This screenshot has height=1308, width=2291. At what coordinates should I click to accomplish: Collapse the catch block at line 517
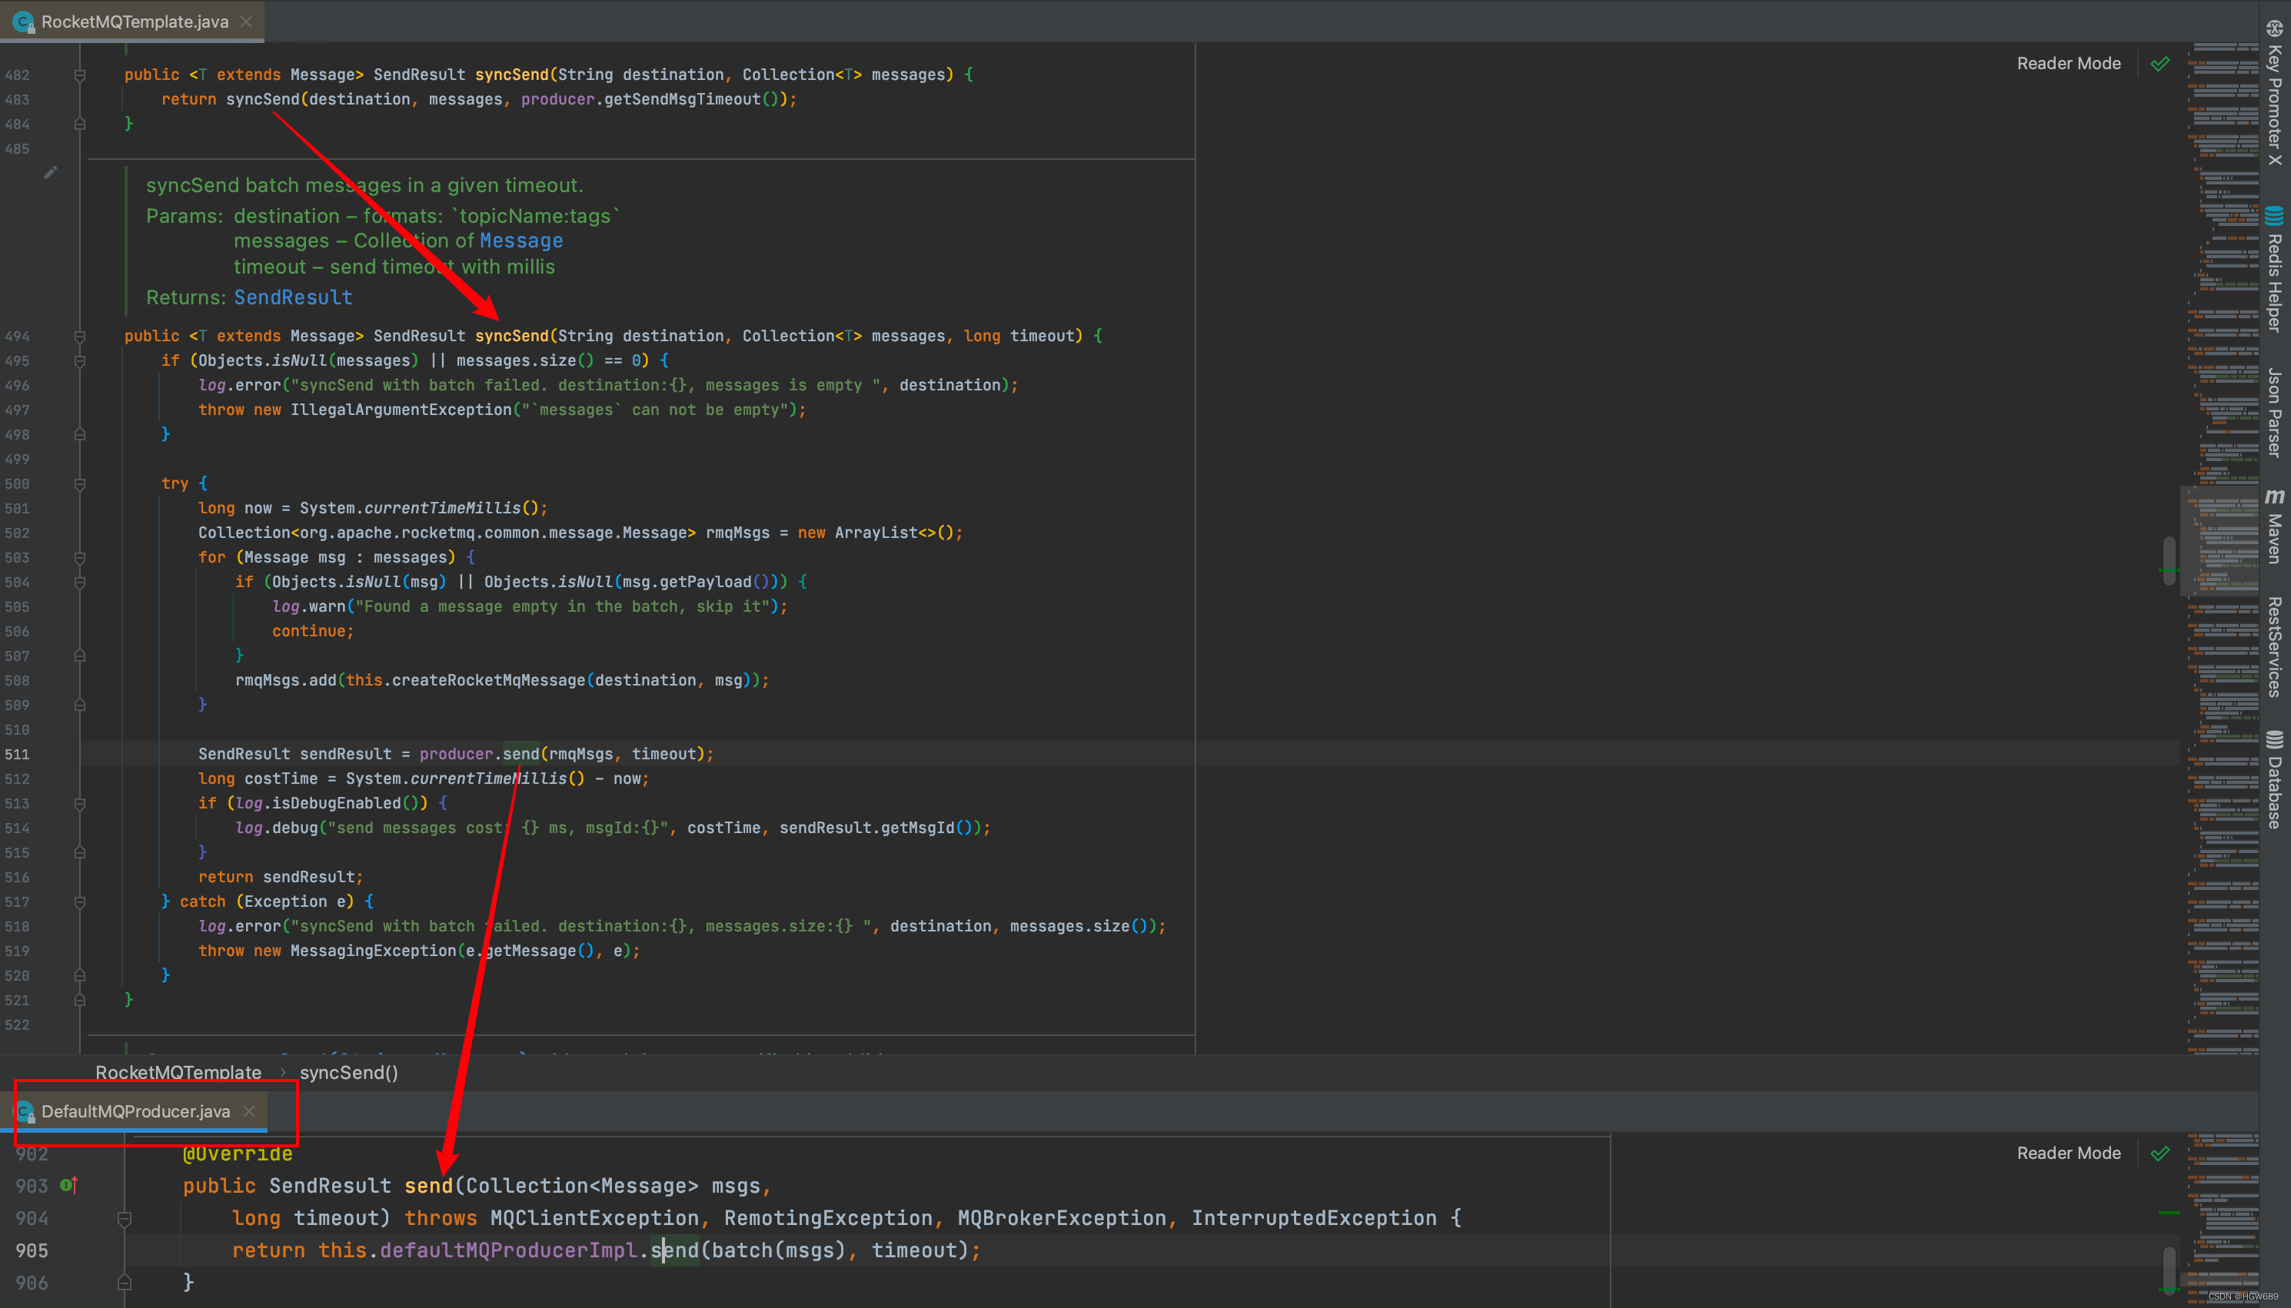[x=80, y=902]
